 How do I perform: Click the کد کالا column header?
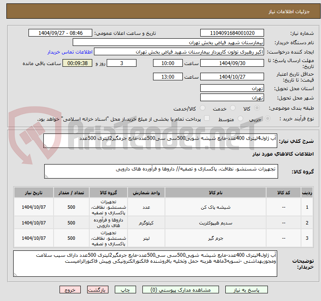[284, 193]
